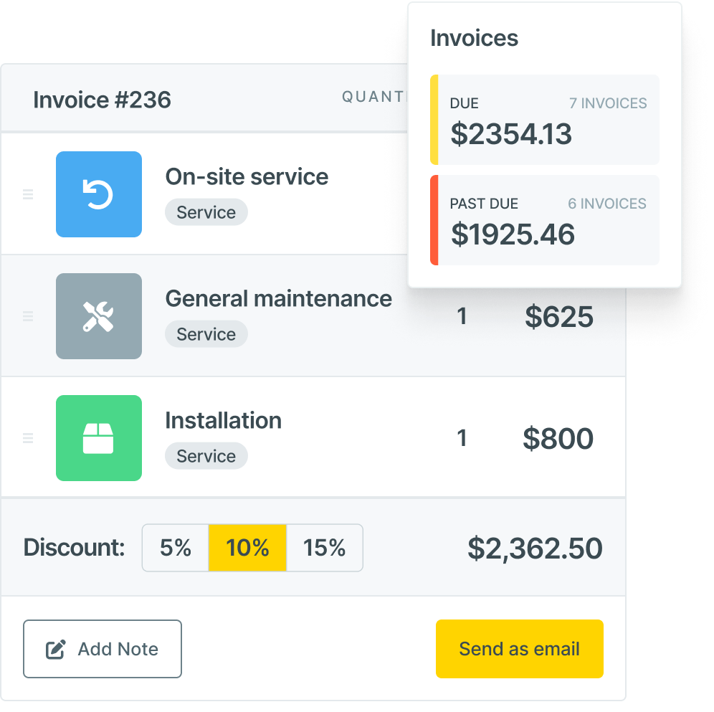
Task: Click the green package icon for Installation
Action: pyautogui.click(x=98, y=437)
